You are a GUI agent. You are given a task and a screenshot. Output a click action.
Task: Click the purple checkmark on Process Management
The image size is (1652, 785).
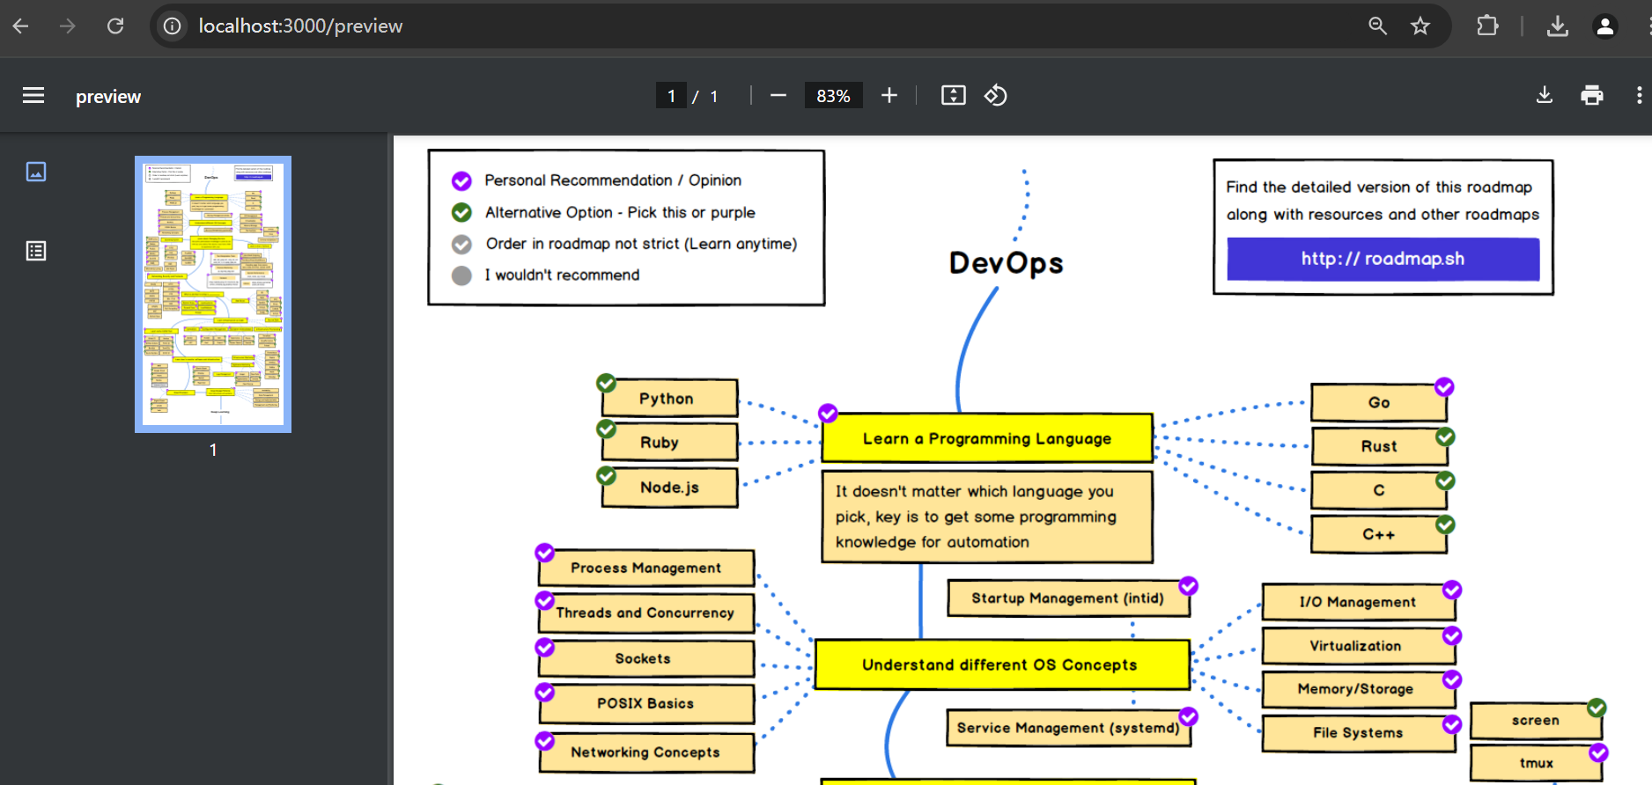pyautogui.click(x=545, y=553)
